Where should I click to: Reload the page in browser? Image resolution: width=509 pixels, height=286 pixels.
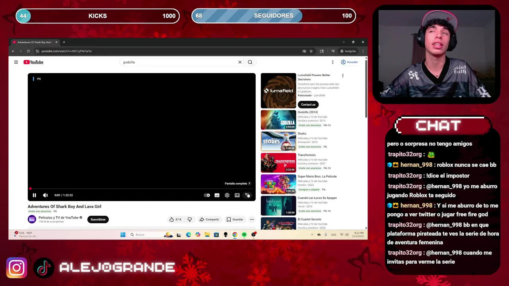coord(28,51)
